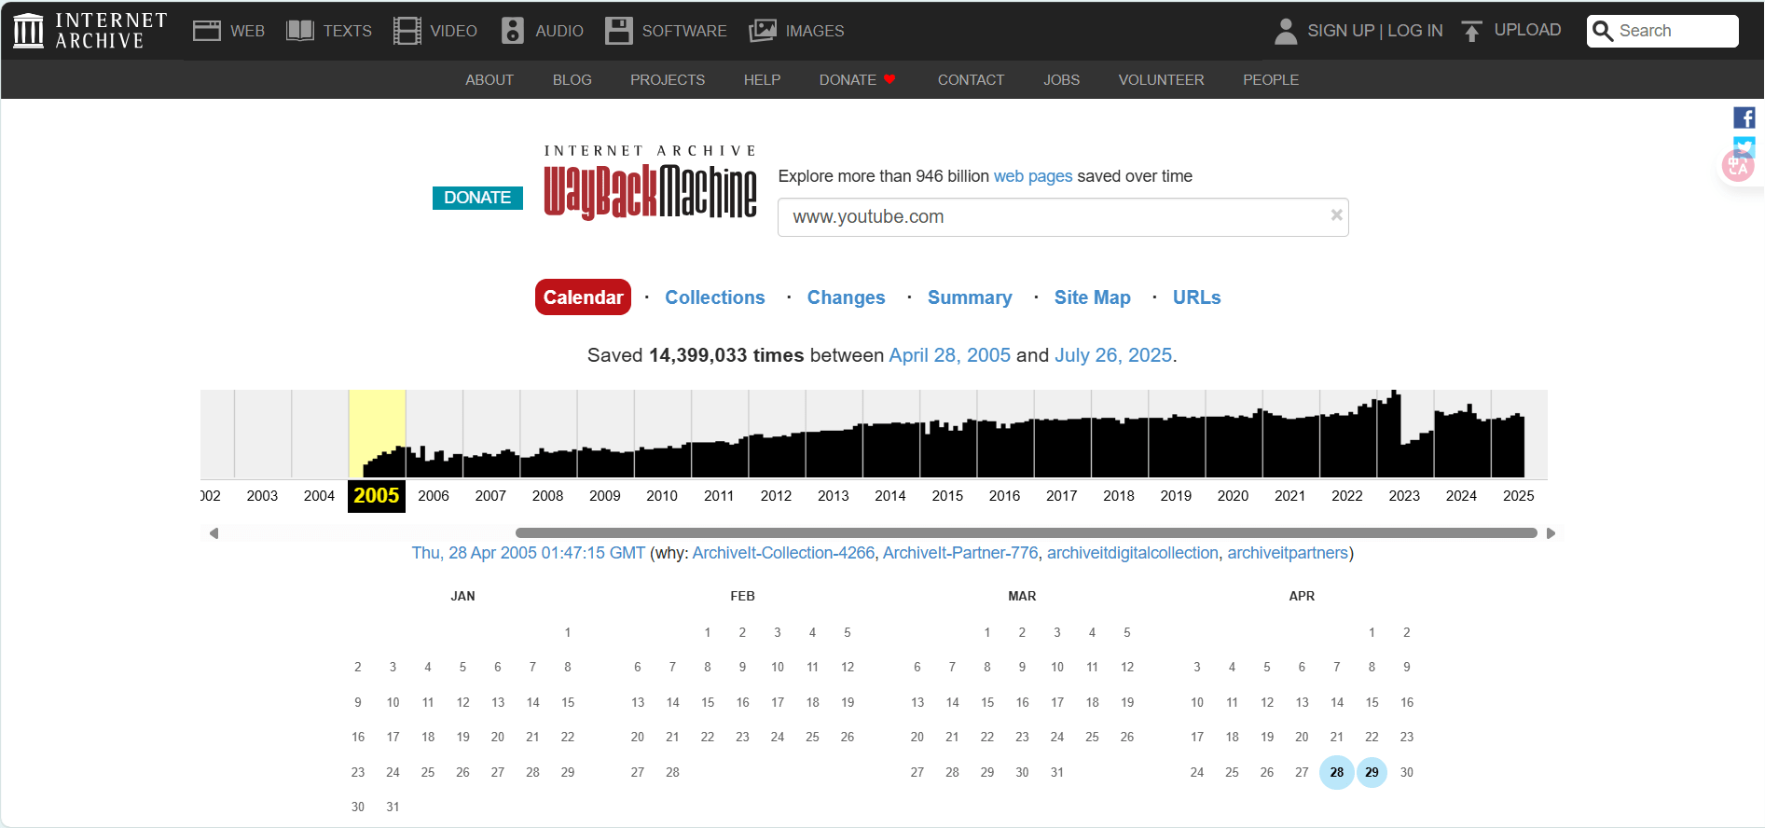
Task: Switch to the Changes tab
Action: [x=846, y=297]
